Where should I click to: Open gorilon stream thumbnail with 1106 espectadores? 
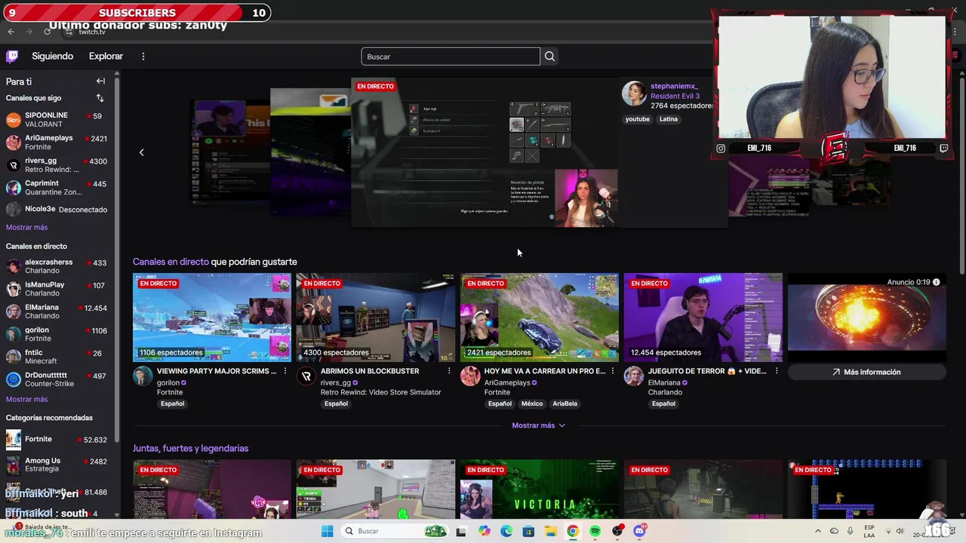212,318
